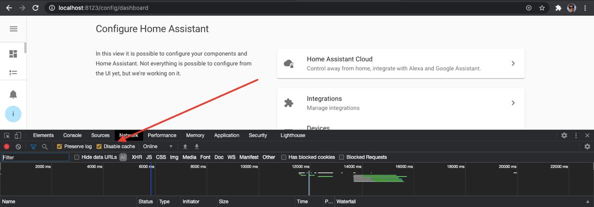Open notifications bell in sidebar

pyautogui.click(x=13, y=94)
